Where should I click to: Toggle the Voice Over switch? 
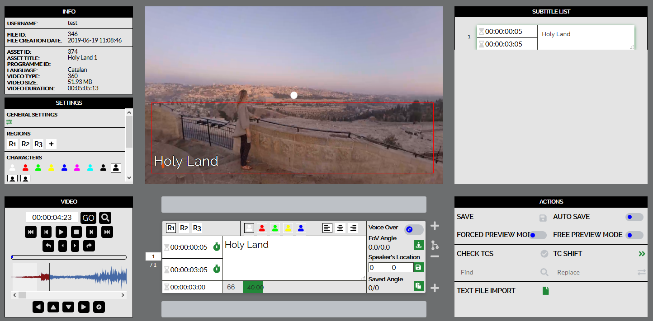pyautogui.click(x=414, y=230)
